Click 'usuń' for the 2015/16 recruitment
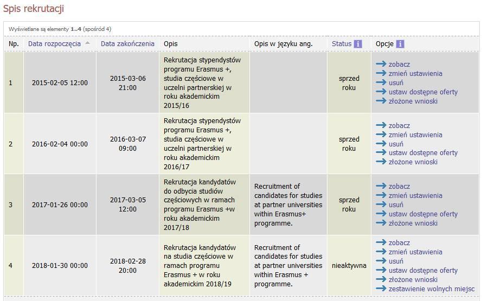This screenshot has height=301, width=482. [396, 82]
